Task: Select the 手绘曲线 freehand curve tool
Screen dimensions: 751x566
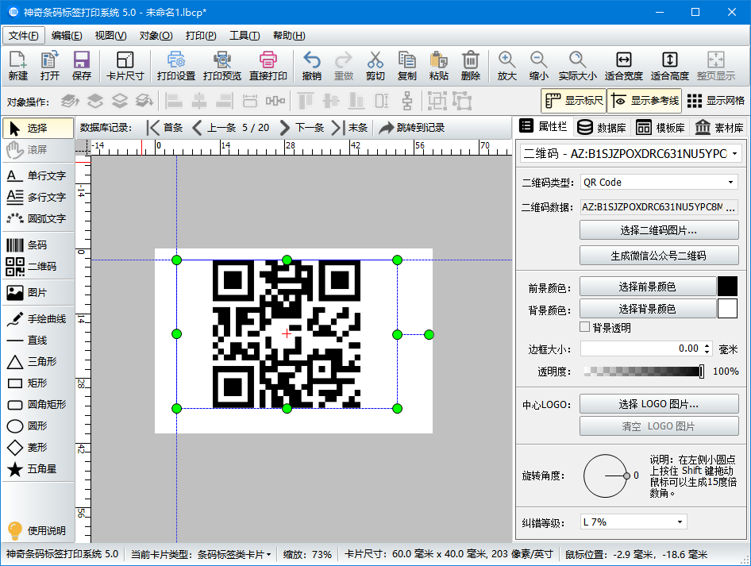Action: click(37, 319)
